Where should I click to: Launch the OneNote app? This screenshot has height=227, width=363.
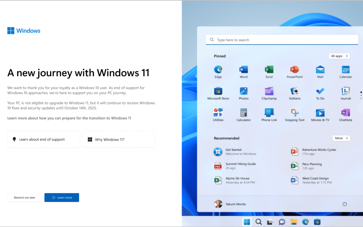pos(346,115)
